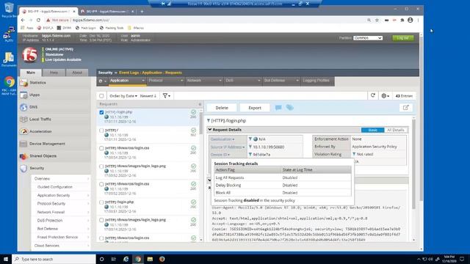Open Firefox from the taskbar

click(162, 259)
